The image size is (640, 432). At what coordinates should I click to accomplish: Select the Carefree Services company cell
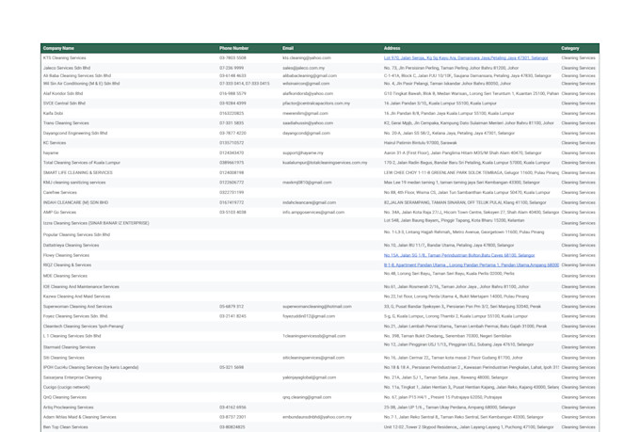(x=59, y=192)
